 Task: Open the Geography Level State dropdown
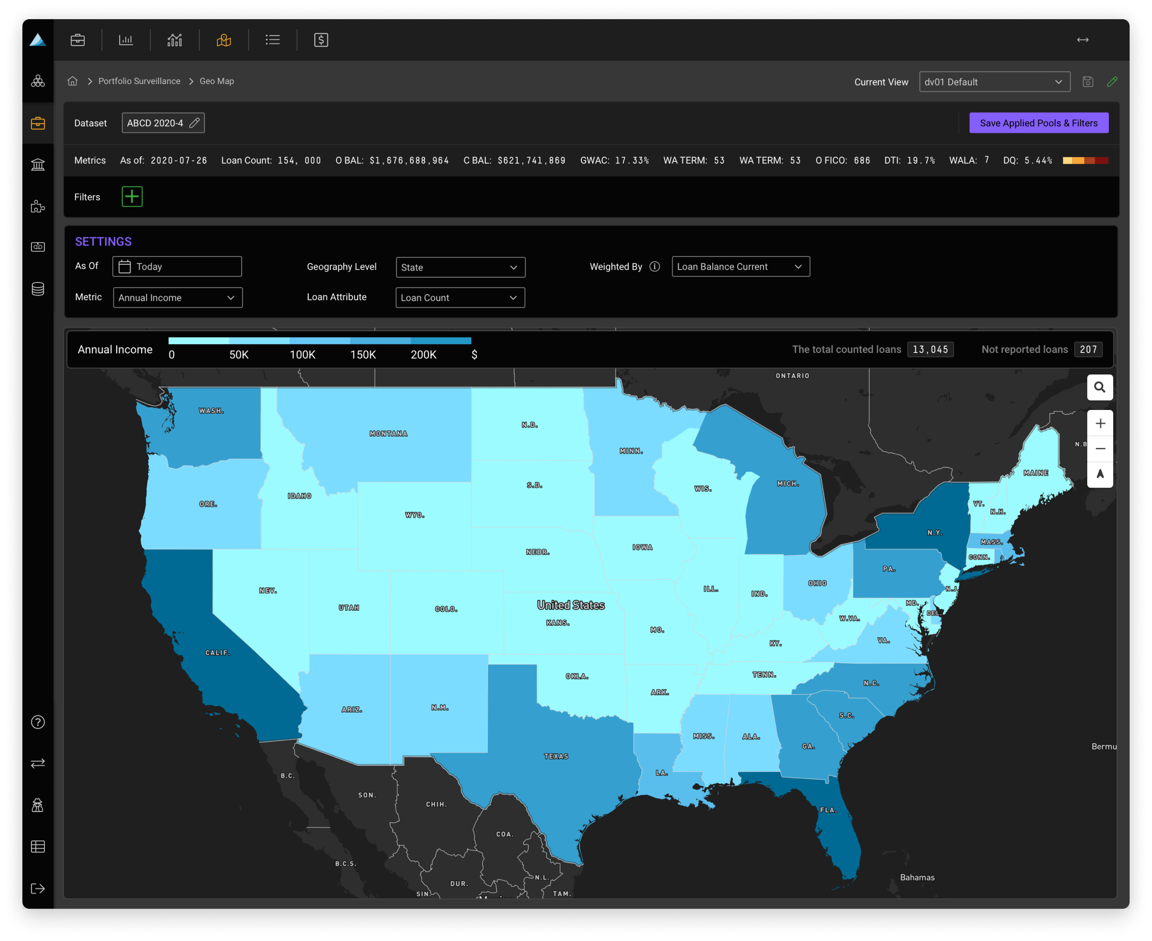point(460,267)
